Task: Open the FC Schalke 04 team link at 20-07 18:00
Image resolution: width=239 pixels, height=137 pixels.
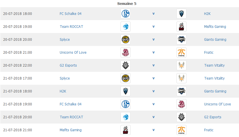Action: (x=70, y=14)
